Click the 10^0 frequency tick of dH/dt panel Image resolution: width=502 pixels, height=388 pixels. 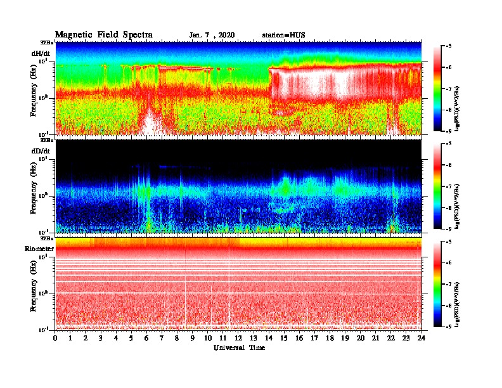coord(43,98)
